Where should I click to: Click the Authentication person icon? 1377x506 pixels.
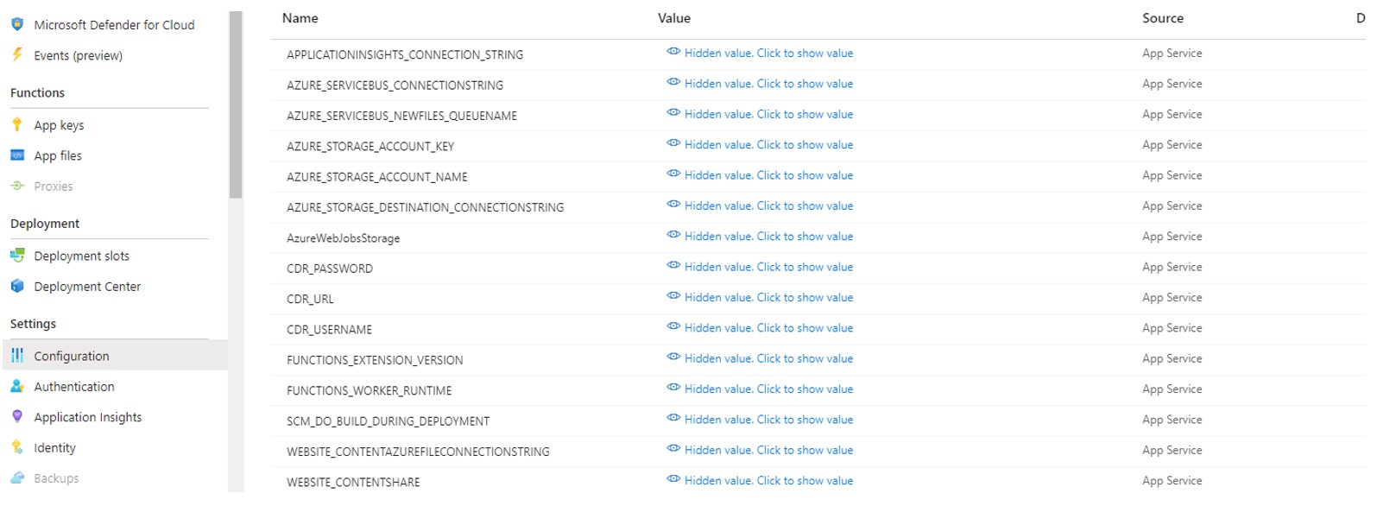[x=17, y=386]
